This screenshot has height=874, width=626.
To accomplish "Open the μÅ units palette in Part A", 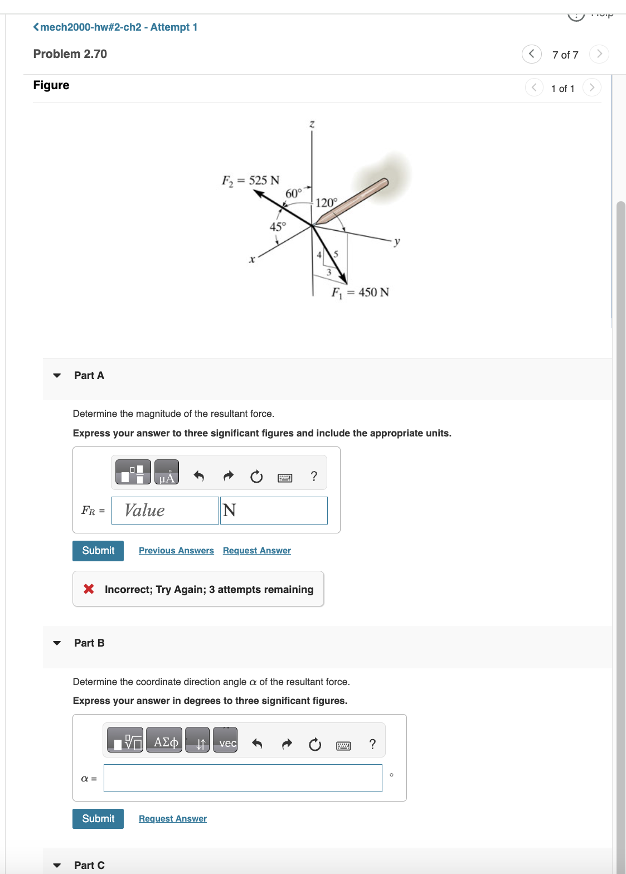I will 166,472.
